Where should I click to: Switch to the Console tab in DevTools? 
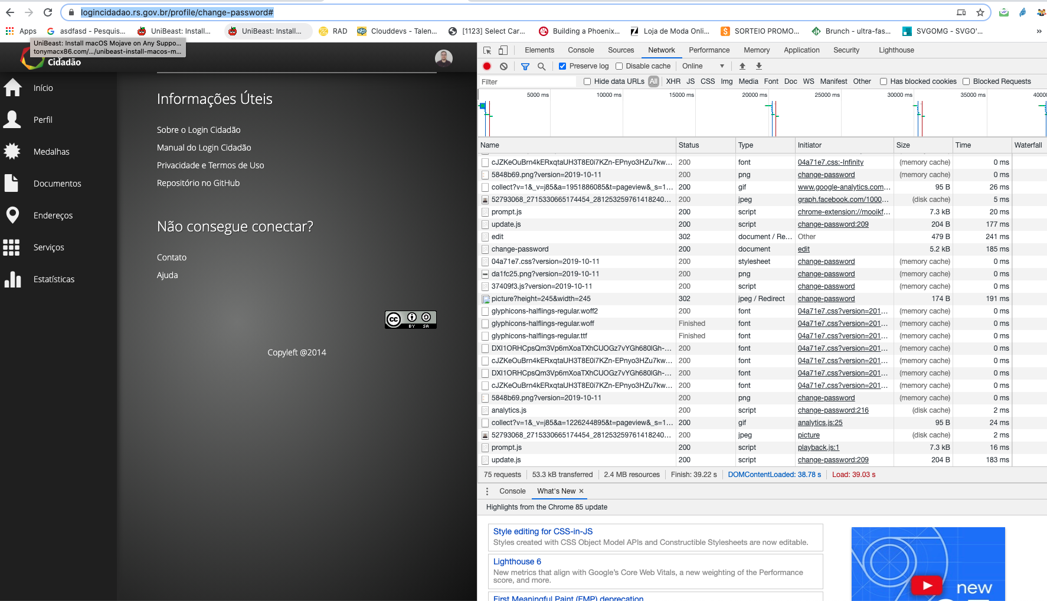(581, 50)
